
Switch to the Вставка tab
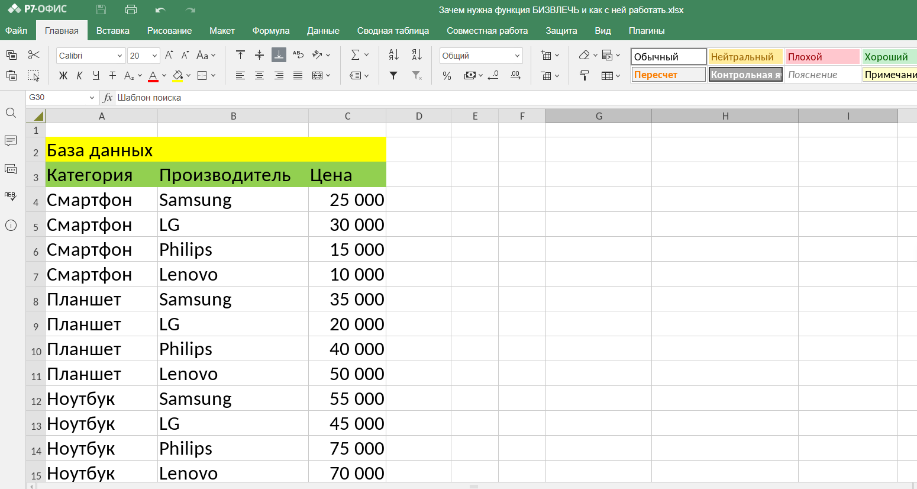(113, 30)
